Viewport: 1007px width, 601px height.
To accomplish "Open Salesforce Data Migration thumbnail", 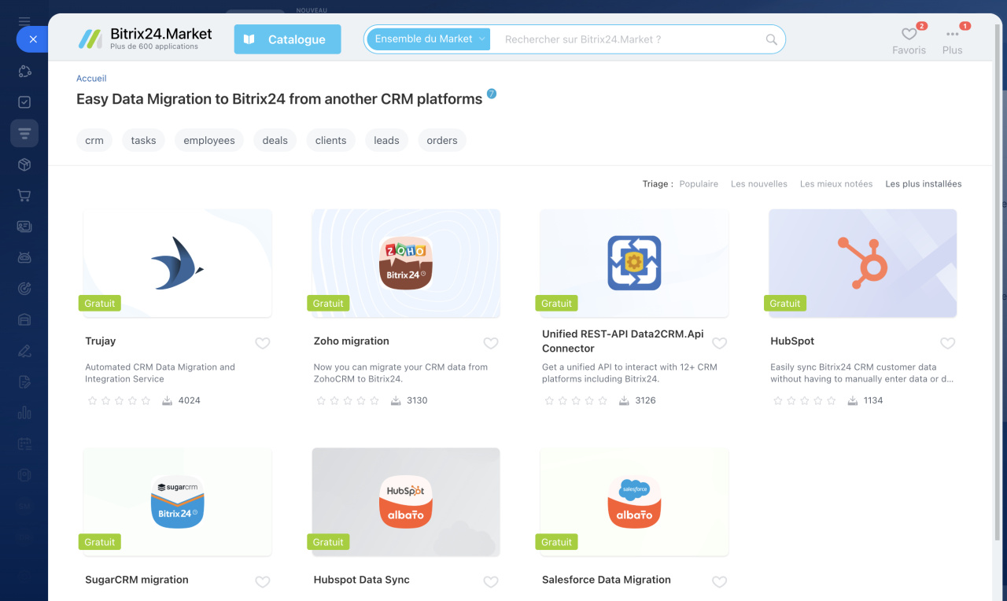I will pos(634,502).
